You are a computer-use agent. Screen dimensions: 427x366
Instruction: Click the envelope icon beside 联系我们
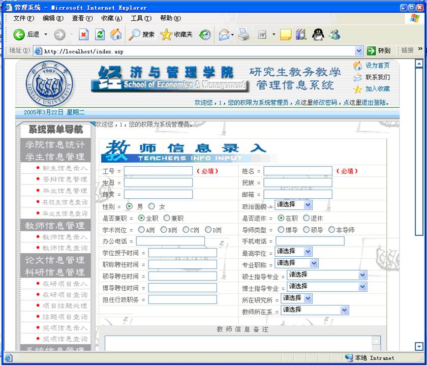pos(357,77)
